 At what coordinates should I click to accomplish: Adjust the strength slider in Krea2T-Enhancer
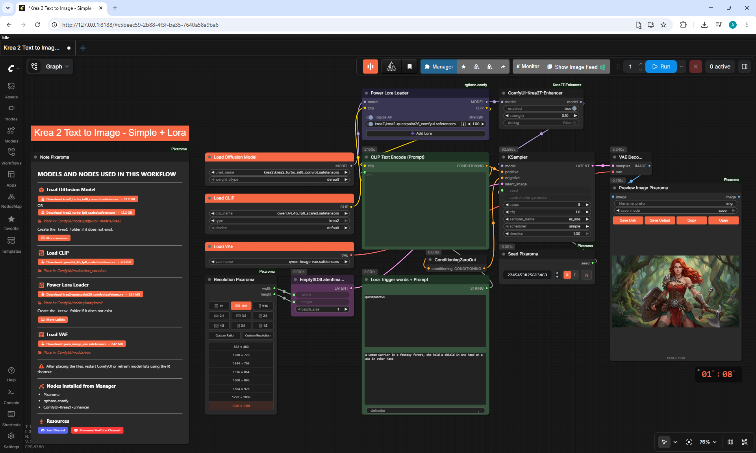541,116
